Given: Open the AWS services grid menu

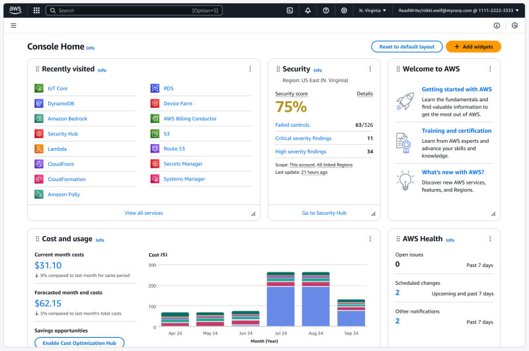Looking at the screenshot, I should coord(36,11).
